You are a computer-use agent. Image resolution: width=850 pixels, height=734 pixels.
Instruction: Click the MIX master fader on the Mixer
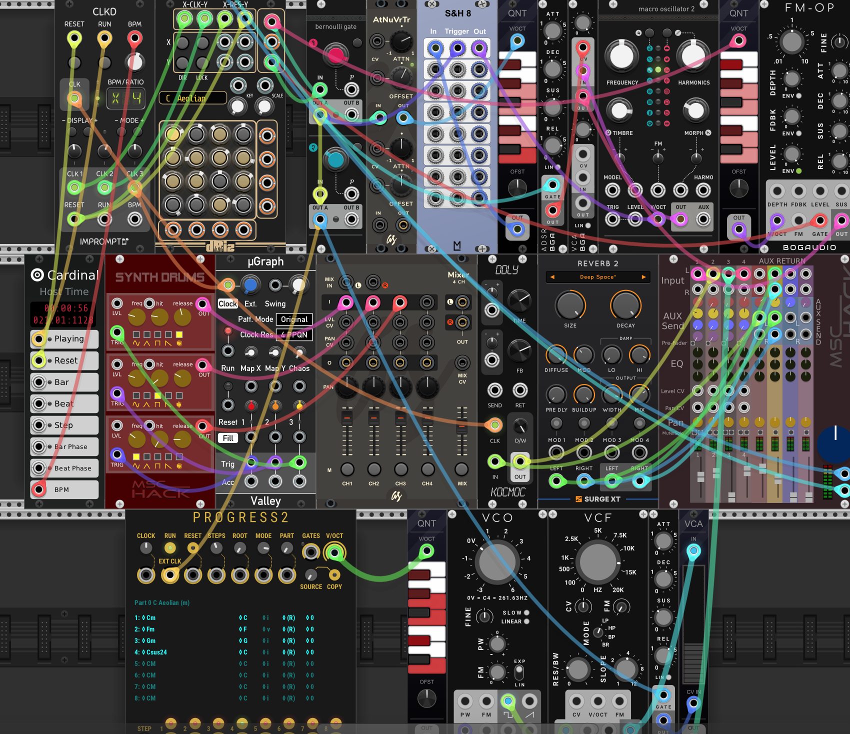[x=461, y=426]
